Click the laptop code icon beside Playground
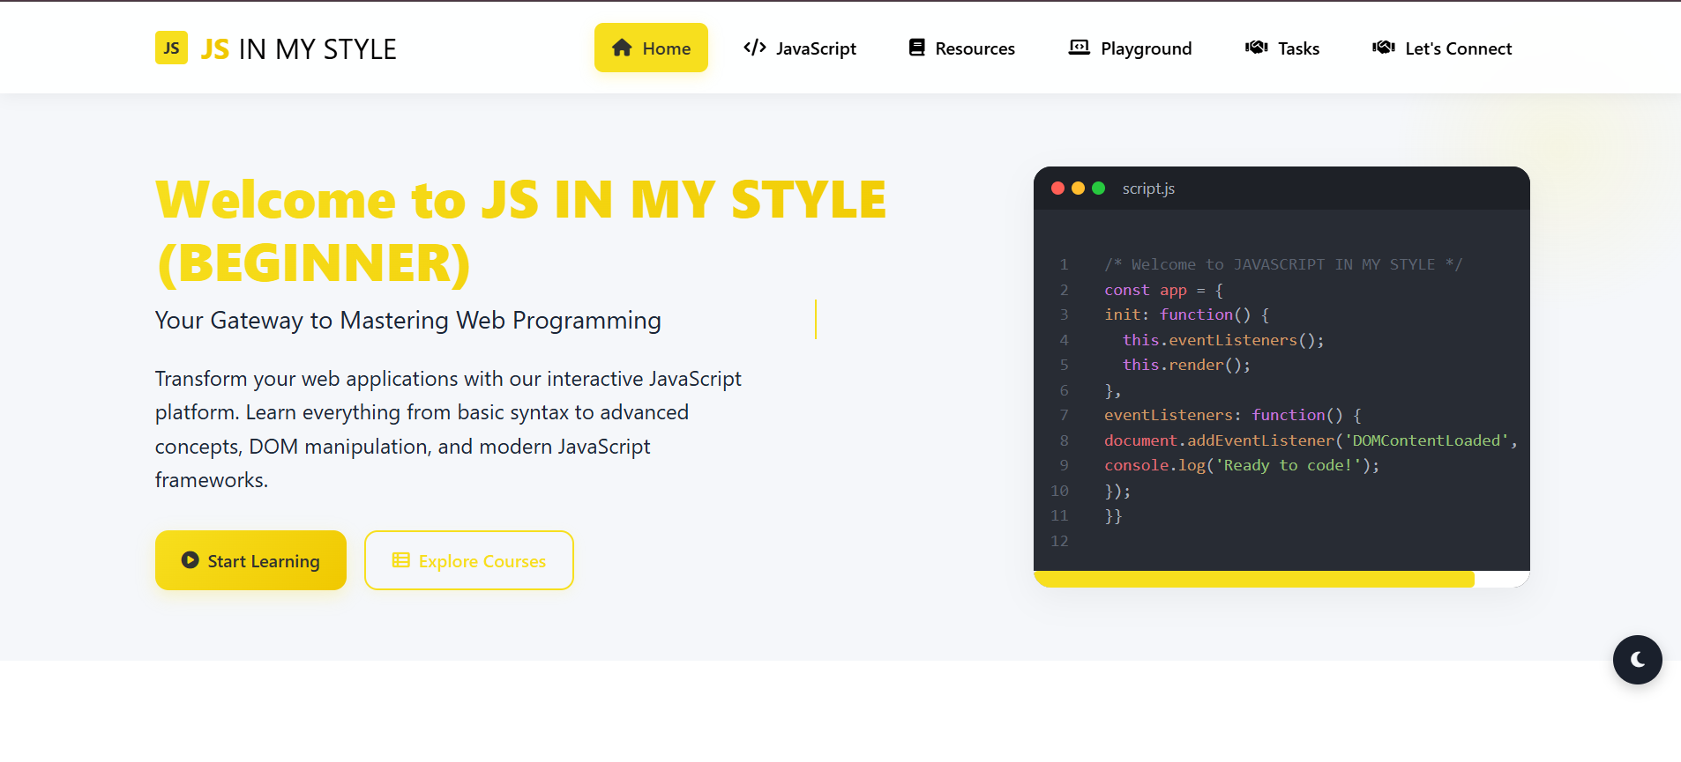This screenshot has height=762, width=1681. (1079, 48)
